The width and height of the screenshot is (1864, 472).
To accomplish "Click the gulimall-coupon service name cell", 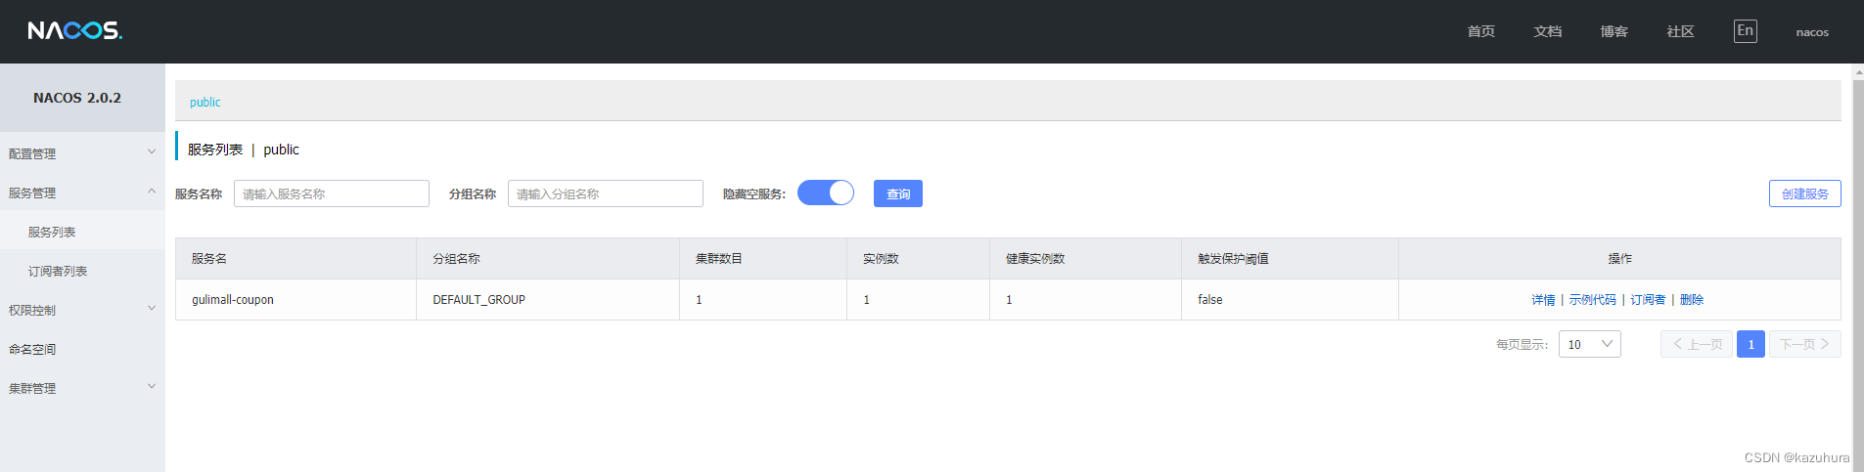I will coord(296,300).
